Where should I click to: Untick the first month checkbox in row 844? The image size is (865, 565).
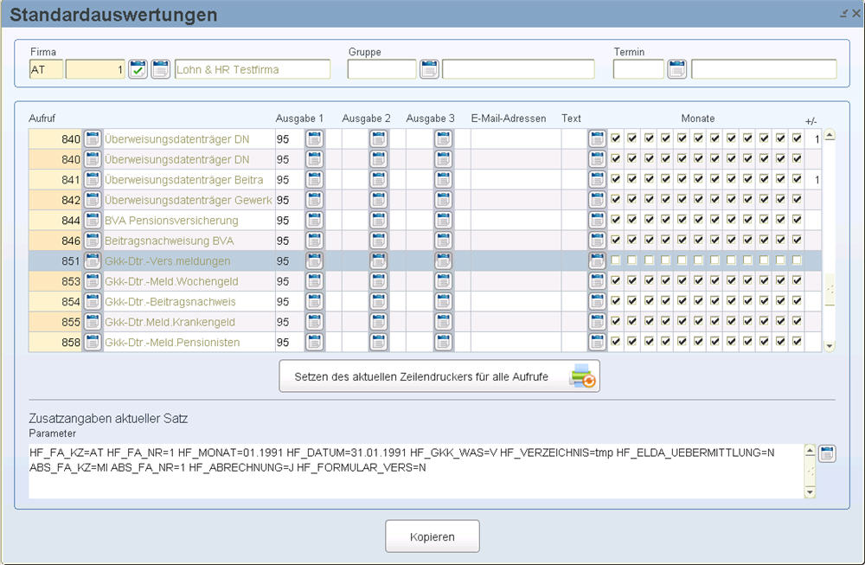(x=616, y=220)
